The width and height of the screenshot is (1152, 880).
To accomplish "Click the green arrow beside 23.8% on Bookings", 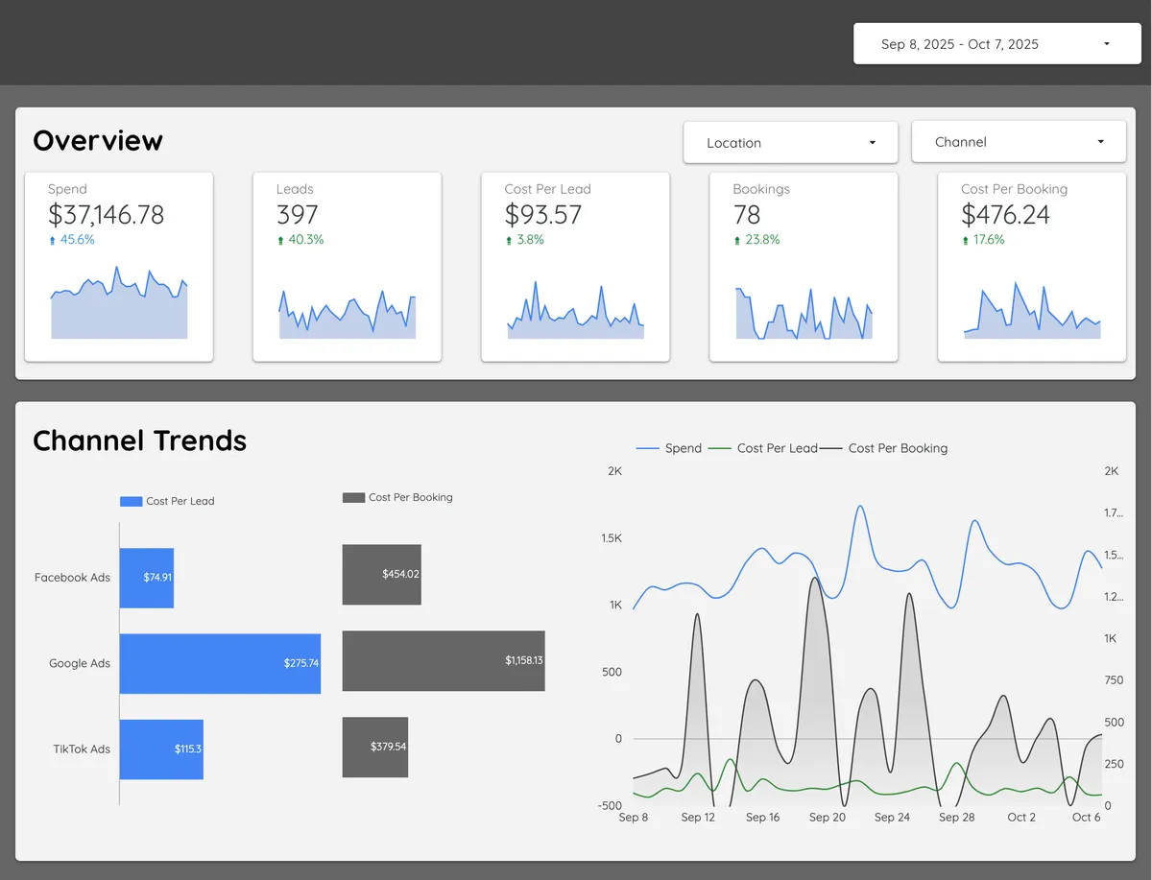I will pos(735,240).
